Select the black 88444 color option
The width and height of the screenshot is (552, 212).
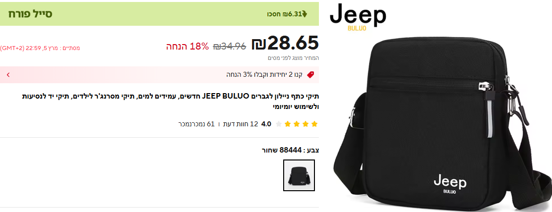pyautogui.click(x=299, y=175)
